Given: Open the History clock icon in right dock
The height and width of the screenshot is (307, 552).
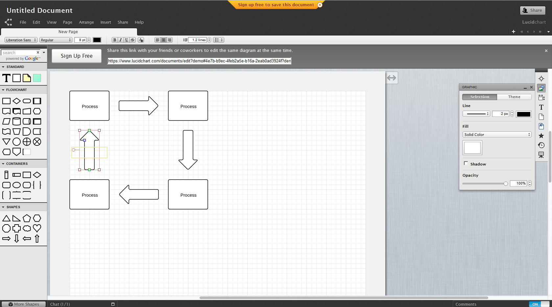Looking at the screenshot, I should point(541,145).
